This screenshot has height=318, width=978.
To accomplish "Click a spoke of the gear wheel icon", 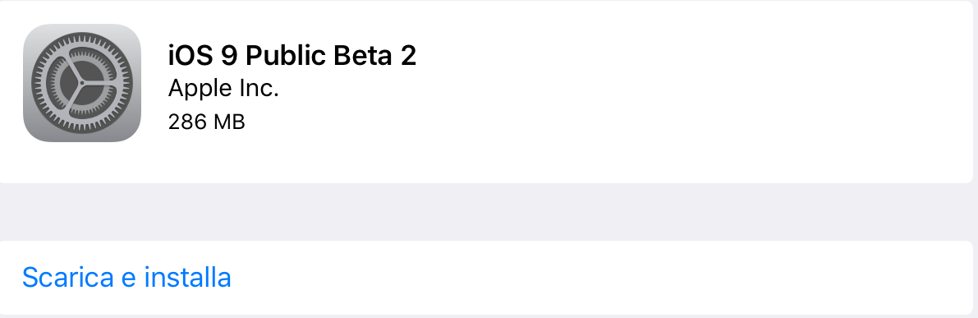I will [82, 67].
